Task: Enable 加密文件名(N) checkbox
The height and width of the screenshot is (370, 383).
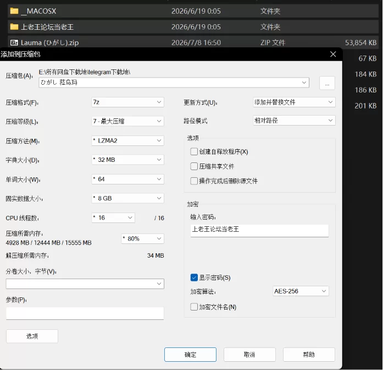Action: point(194,307)
